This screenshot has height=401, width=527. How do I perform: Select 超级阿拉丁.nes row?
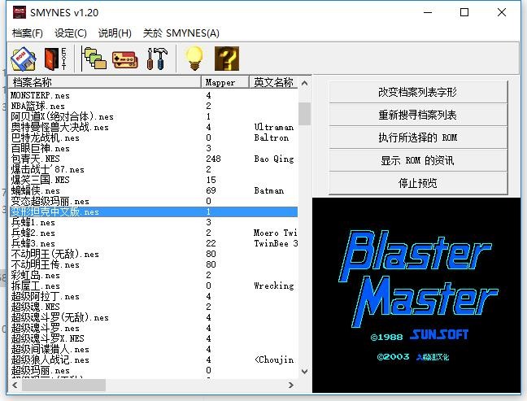click(x=153, y=296)
